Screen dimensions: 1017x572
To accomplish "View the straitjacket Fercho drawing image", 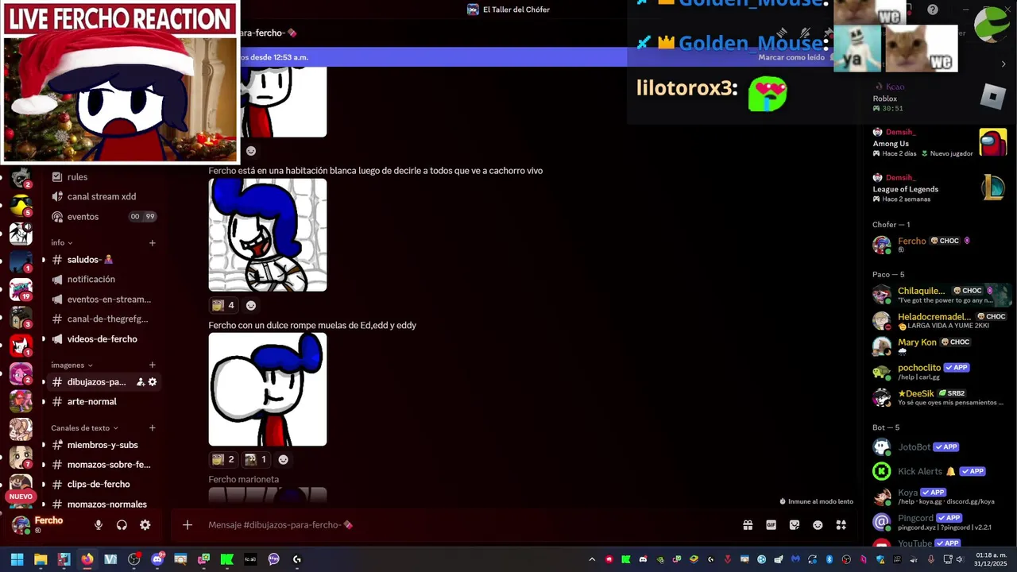I will click(x=268, y=235).
